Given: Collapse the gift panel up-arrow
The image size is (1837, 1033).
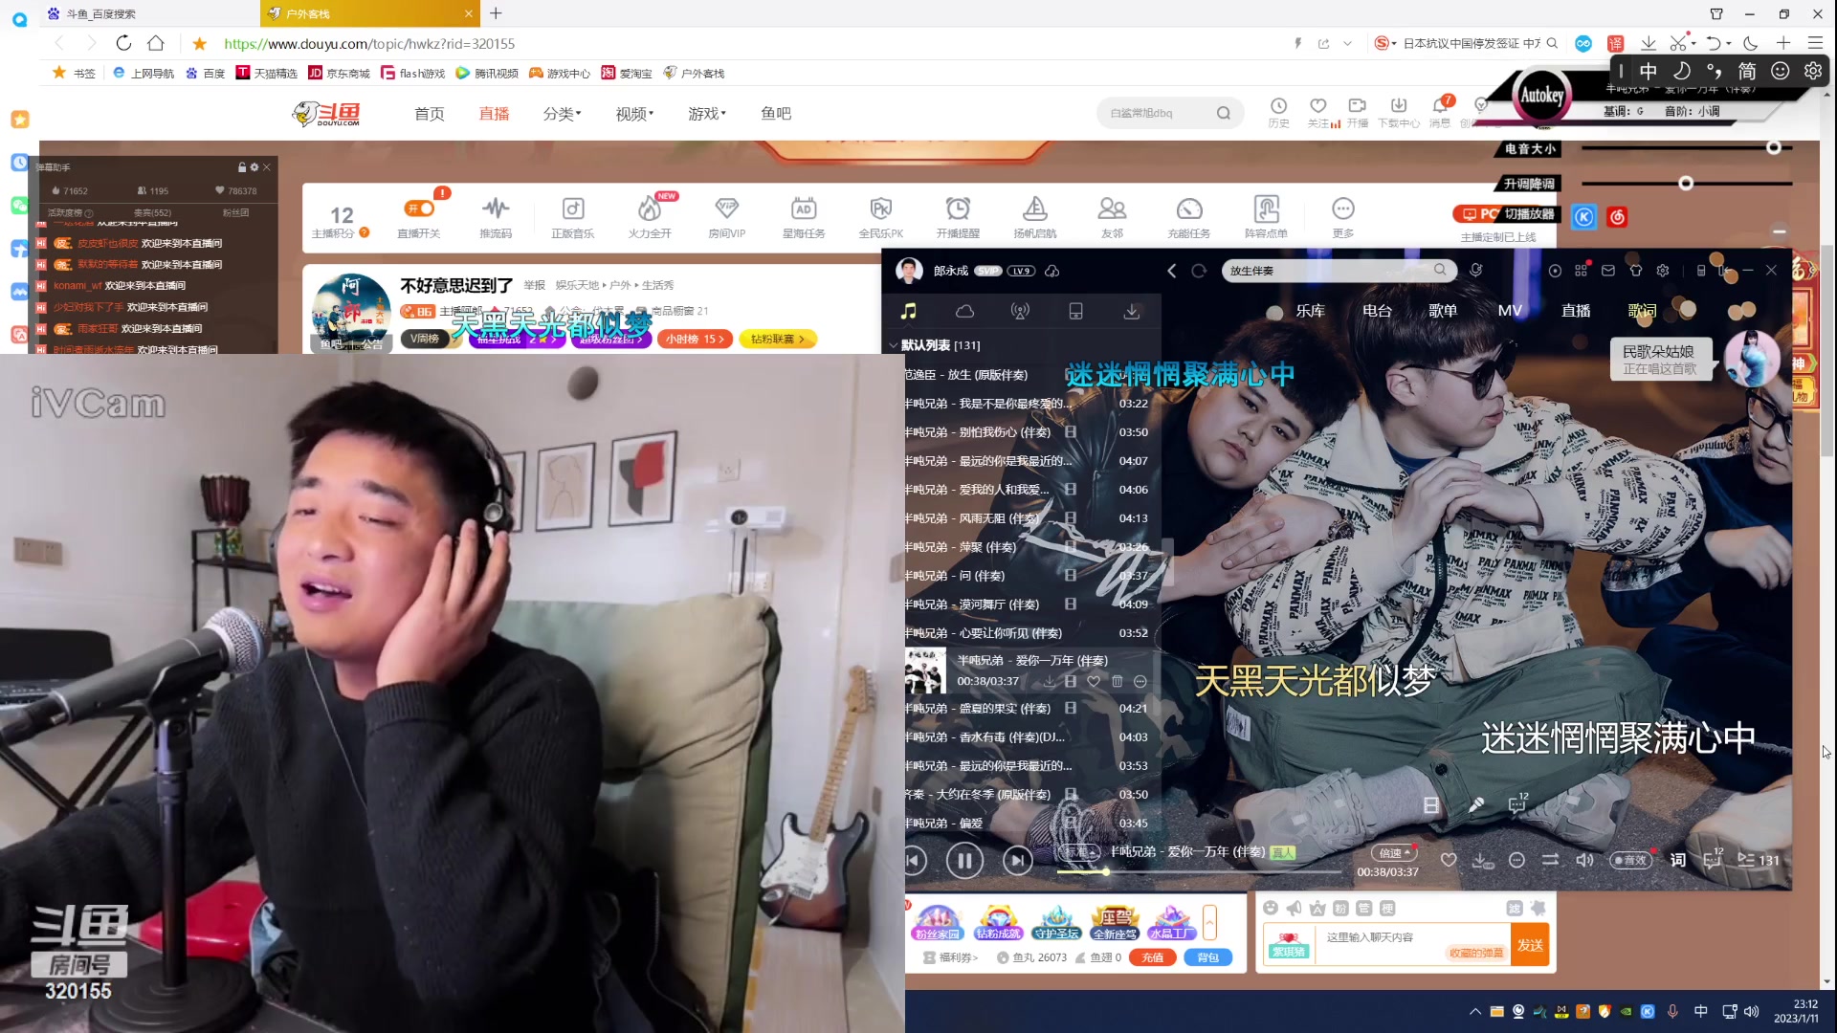Looking at the screenshot, I should coord(1209,923).
